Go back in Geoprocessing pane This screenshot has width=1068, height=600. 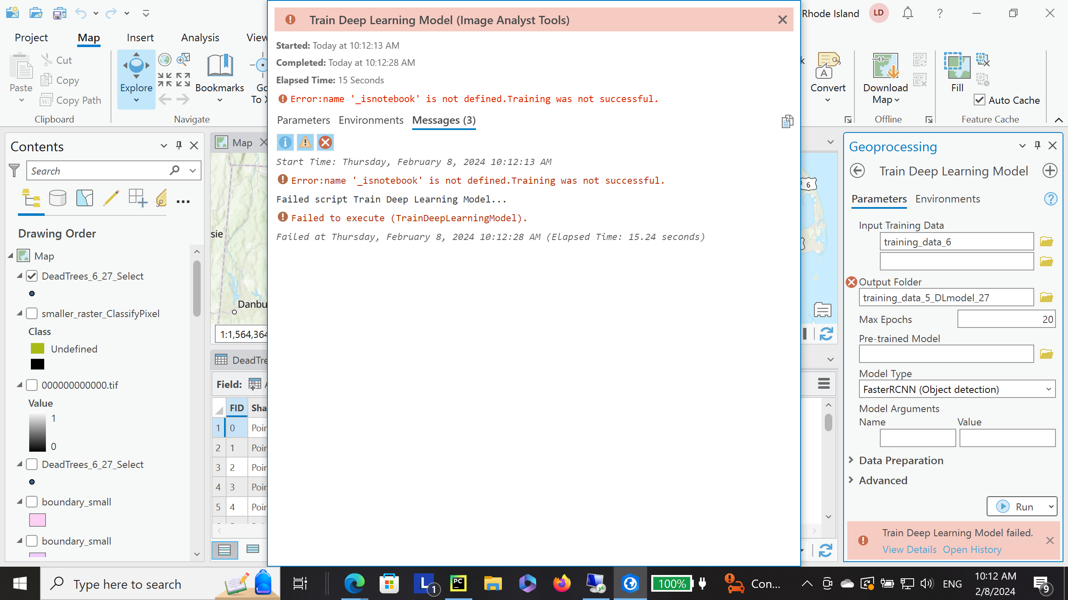tap(857, 171)
